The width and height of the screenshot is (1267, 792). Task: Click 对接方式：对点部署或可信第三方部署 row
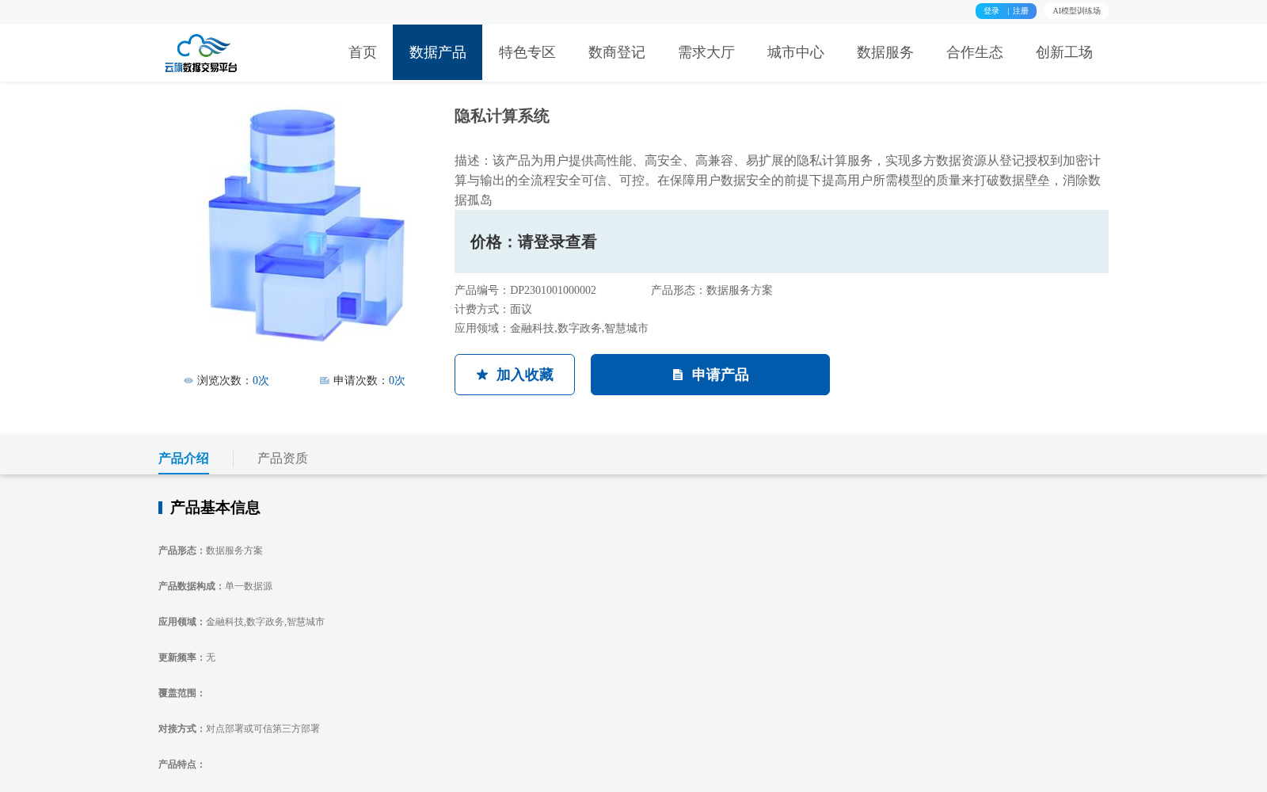coord(239,729)
